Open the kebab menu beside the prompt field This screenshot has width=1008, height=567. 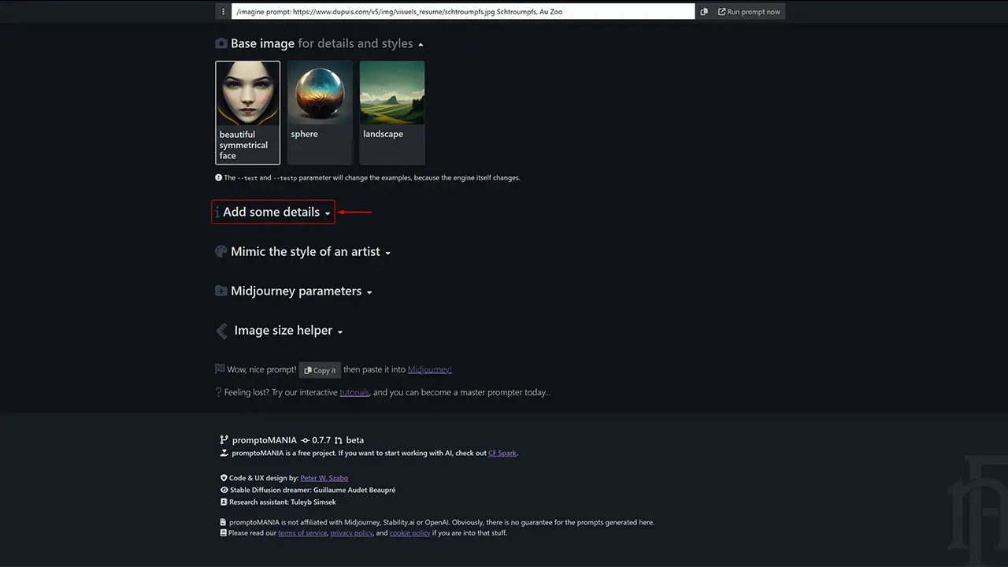pos(224,12)
